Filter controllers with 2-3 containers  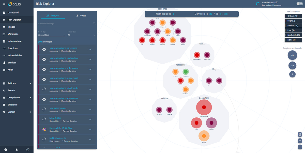292,66
